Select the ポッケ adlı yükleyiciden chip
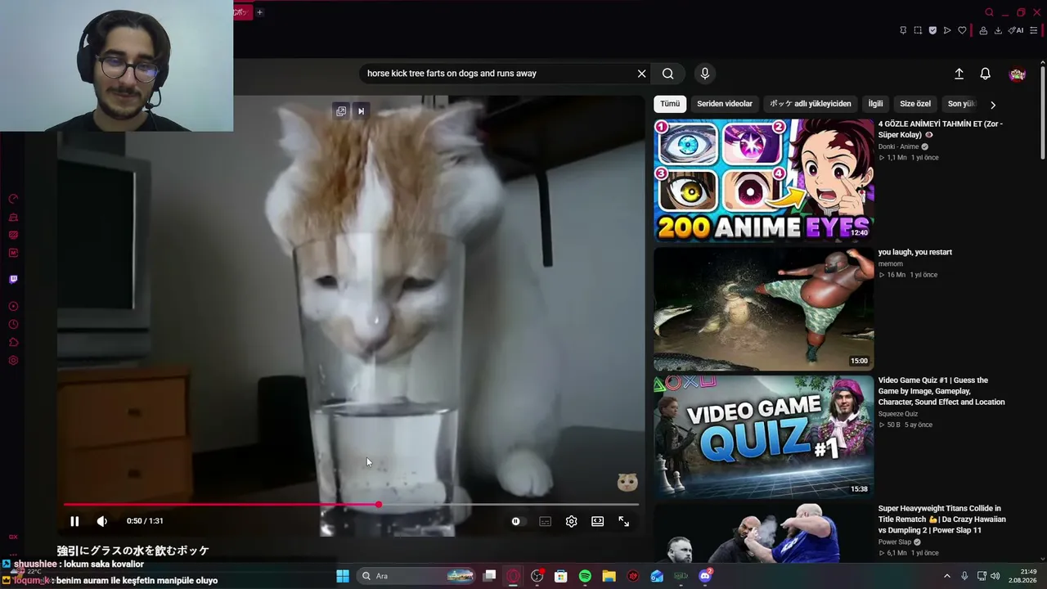Image resolution: width=1047 pixels, height=589 pixels. 811,104
